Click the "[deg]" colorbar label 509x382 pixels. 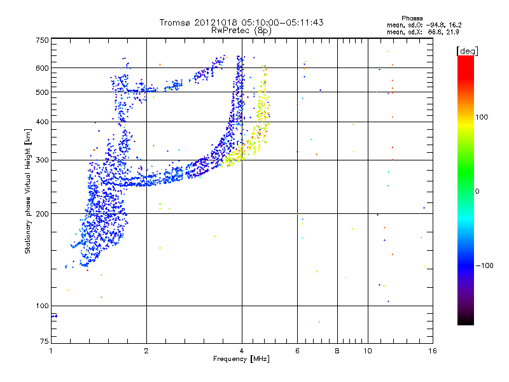click(x=467, y=52)
